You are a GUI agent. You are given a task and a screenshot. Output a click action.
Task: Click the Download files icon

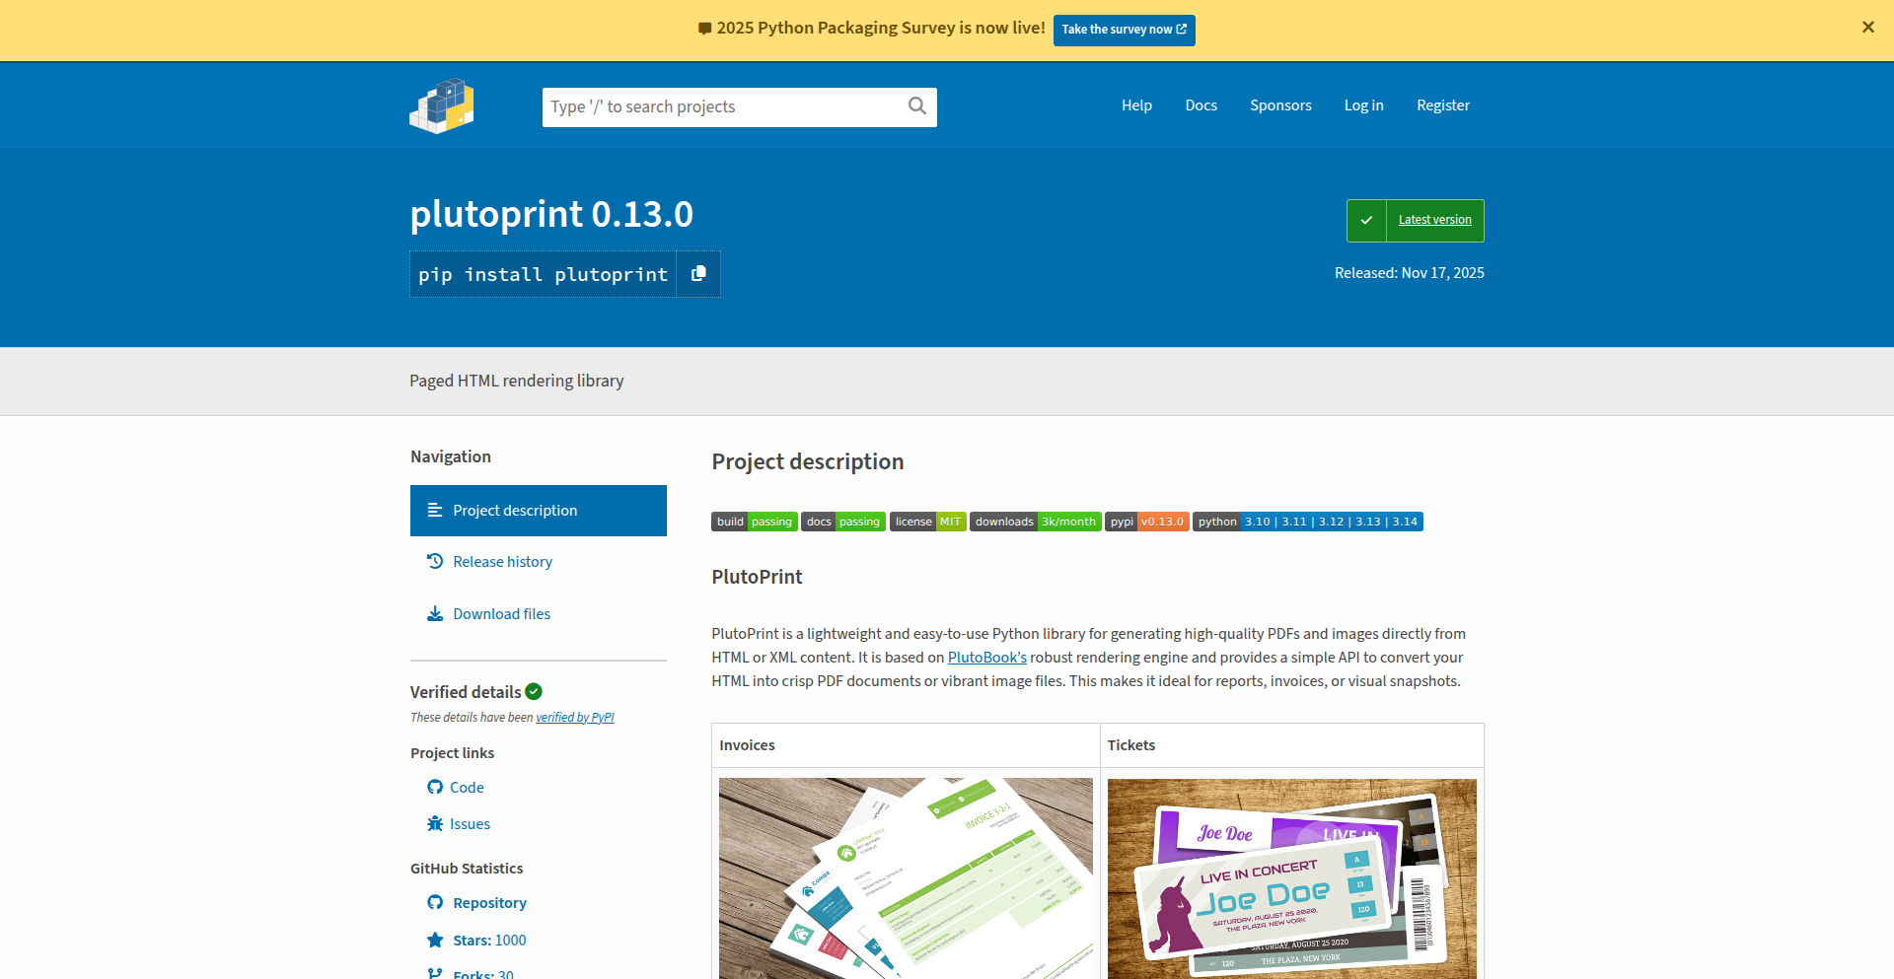pyautogui.click(x=435, y=613)
